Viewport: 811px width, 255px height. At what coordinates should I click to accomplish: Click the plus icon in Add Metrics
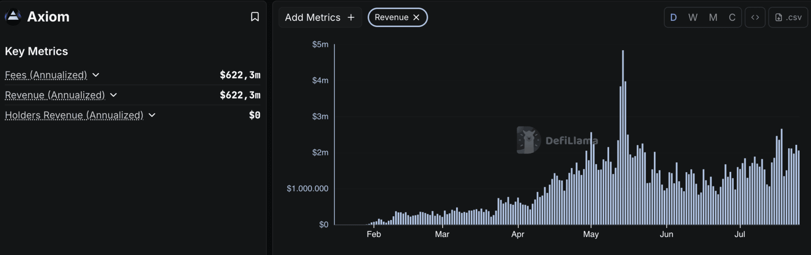351,17
